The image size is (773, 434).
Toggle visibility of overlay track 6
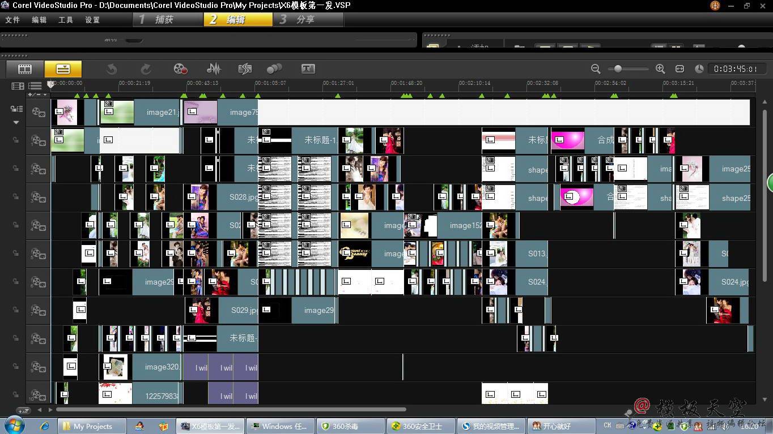[x=38, y=282]
